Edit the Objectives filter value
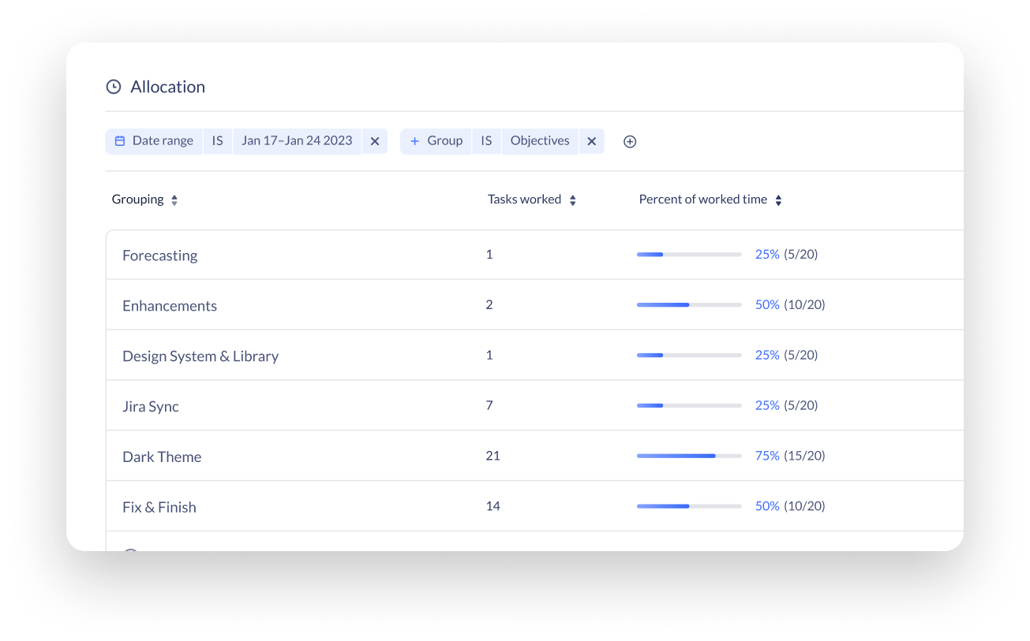1030x641 pixels. click(x=540, y=141)
